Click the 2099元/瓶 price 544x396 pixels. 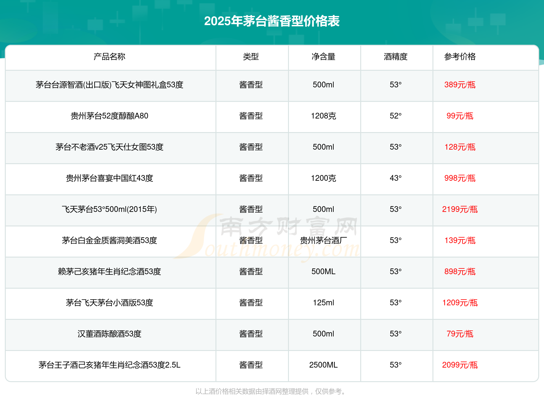tap(460, 365)
